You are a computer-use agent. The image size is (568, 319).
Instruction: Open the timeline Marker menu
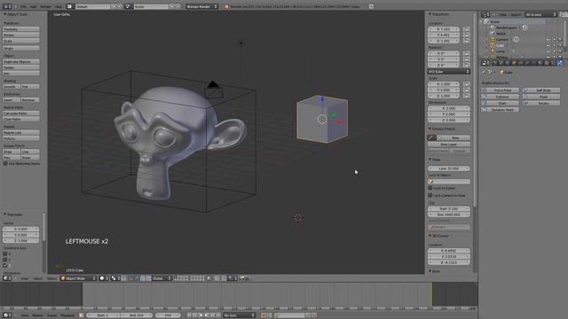click(37, 315)
